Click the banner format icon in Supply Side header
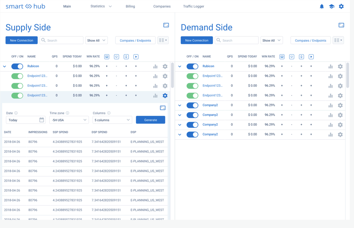354x228 pixels. click(107, 57)
